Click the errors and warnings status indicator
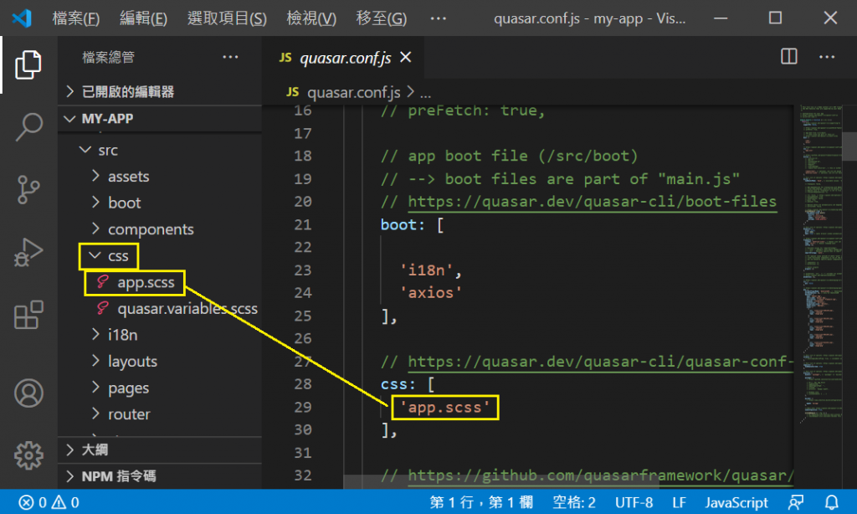Image resolution: width=857 pixels, height=514 pixels. pyautogui.click(x=49, y=502)
